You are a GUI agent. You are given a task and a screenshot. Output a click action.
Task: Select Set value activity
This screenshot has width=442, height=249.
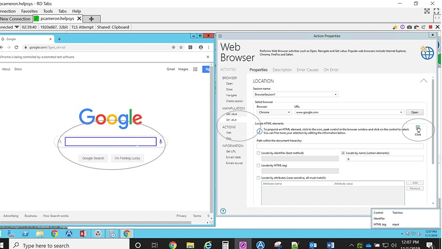click(231, 120)
